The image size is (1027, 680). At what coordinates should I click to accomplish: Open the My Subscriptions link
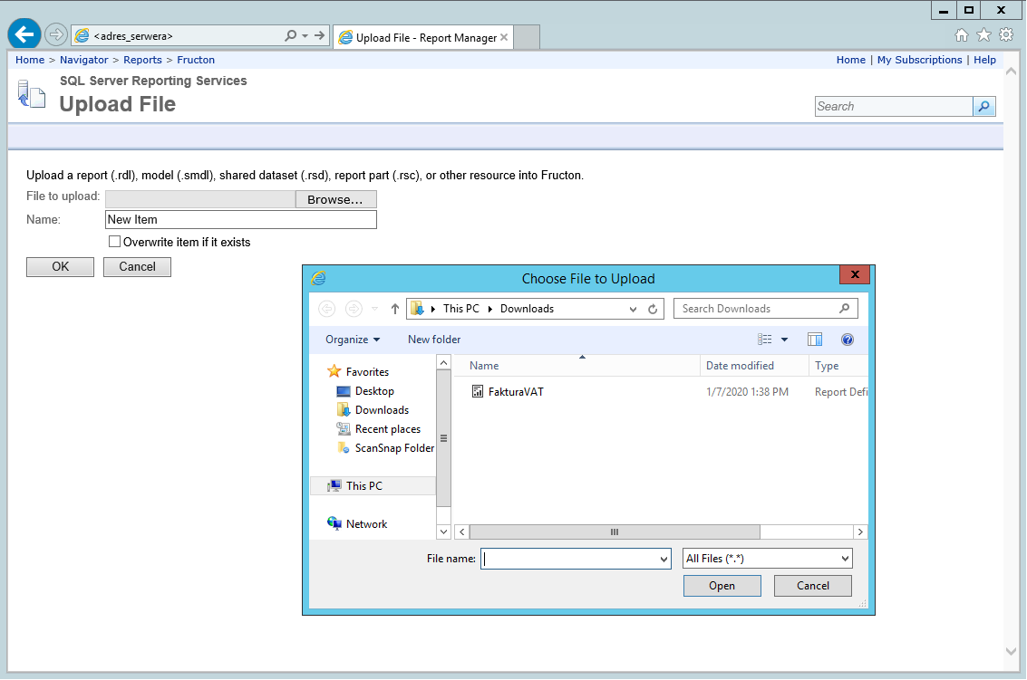point(919,60)
